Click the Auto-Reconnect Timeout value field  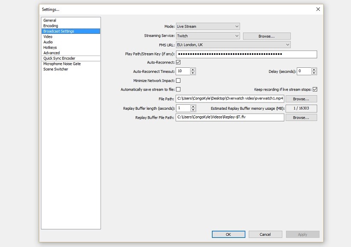(x=183, y=71)
